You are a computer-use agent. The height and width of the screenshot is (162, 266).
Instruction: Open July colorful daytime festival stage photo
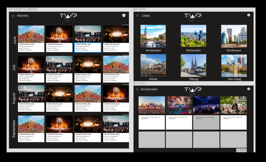pos(116,65)
